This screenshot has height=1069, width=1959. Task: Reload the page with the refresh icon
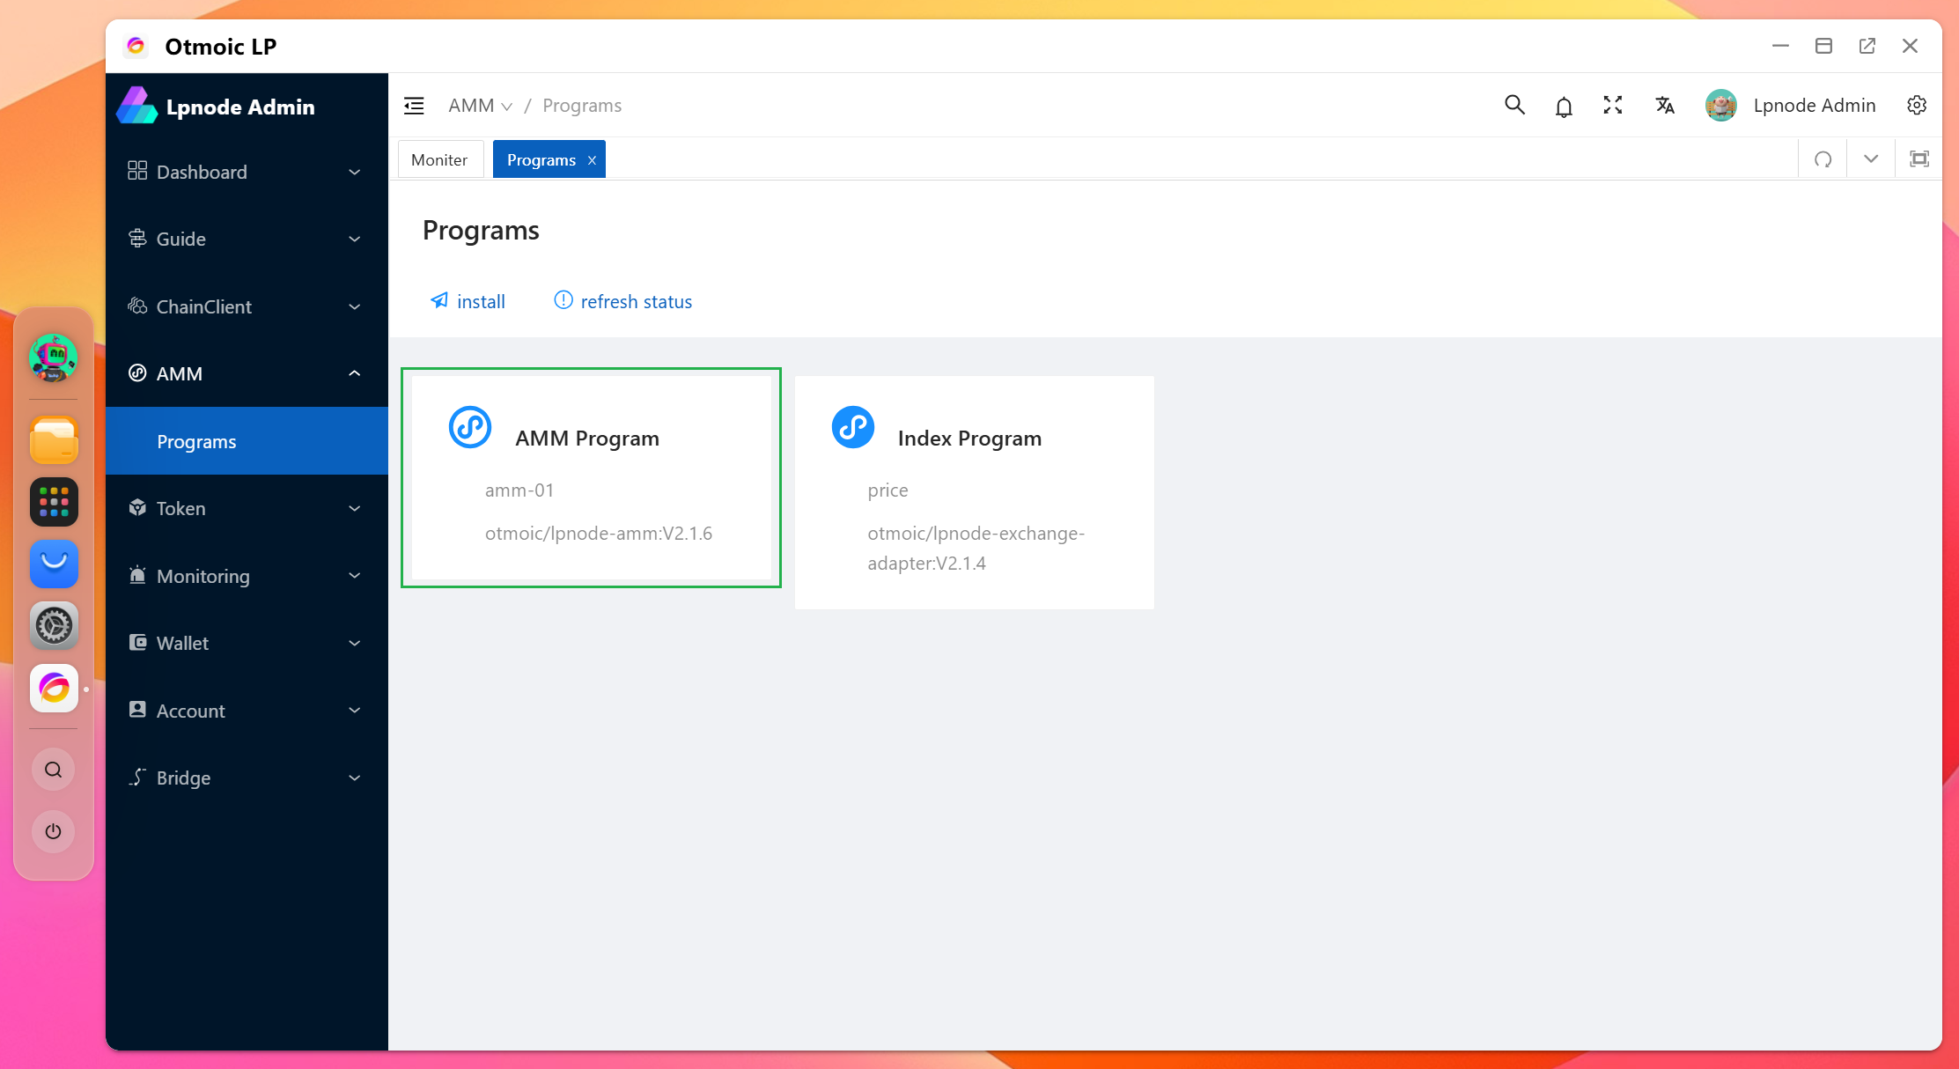click(1823, 159)
